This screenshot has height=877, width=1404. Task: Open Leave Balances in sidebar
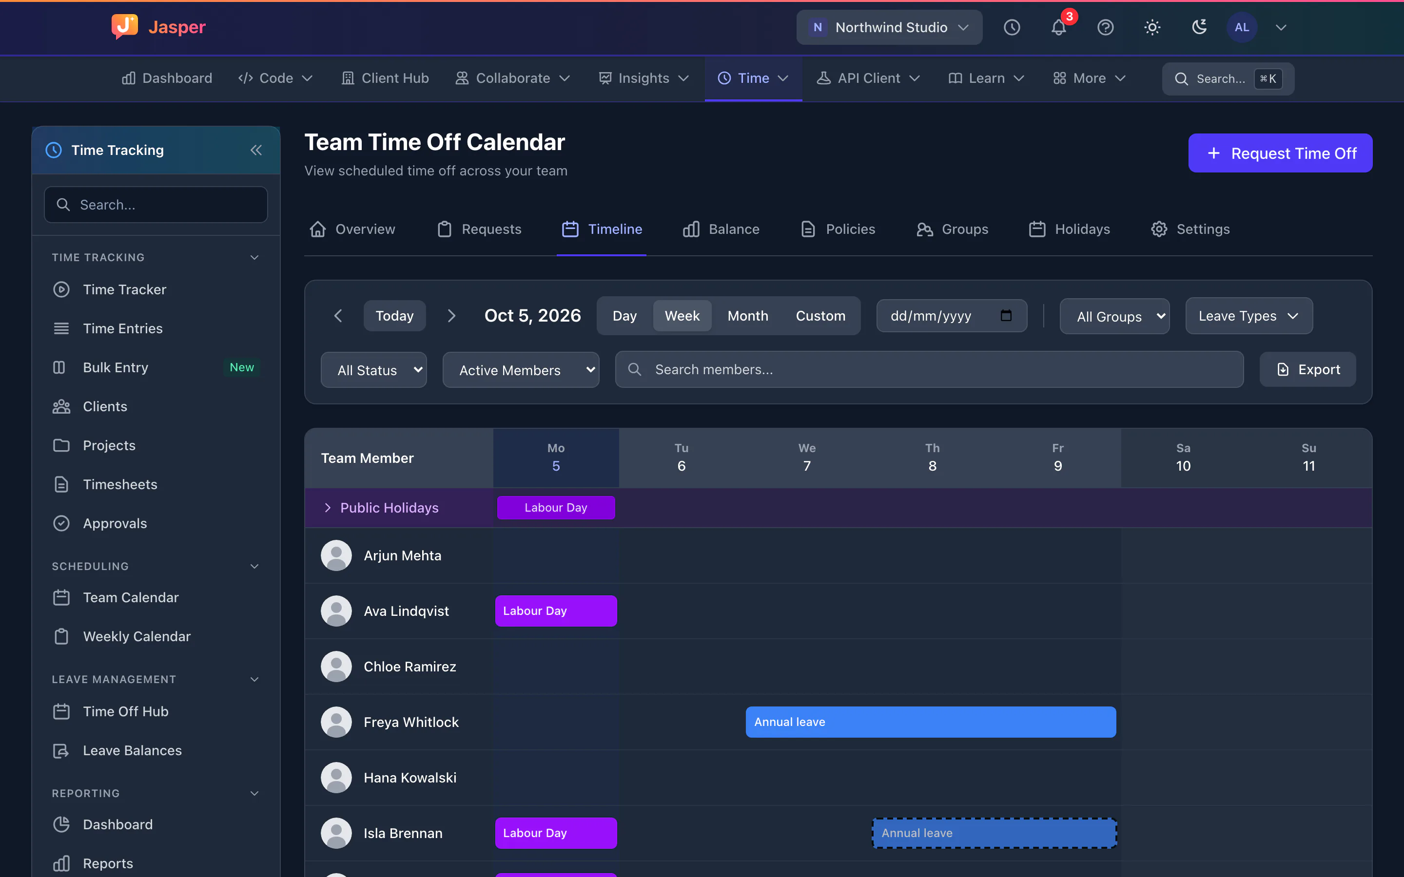click(x=156, y=750)
